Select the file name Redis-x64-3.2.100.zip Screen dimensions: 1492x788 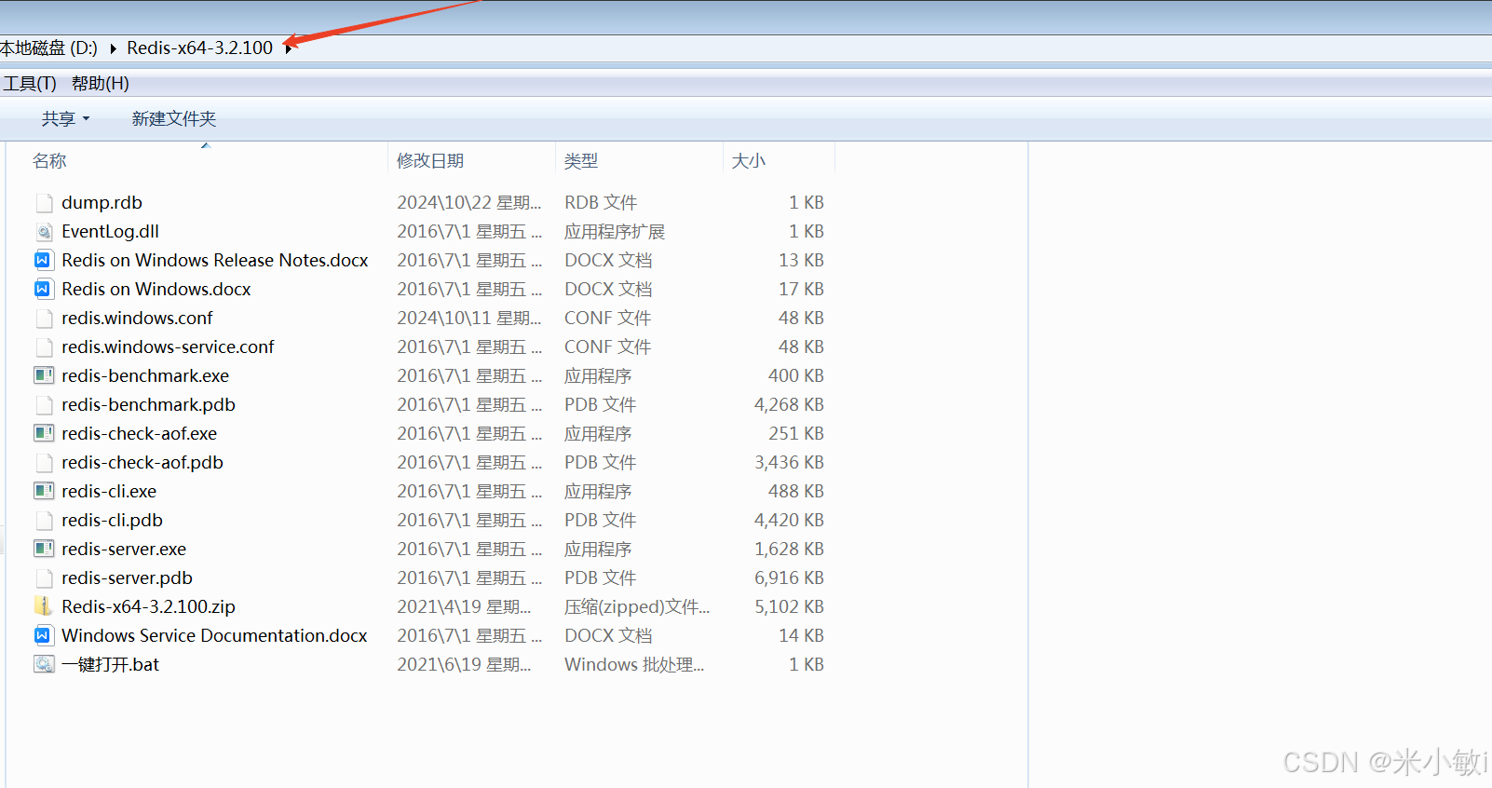click(149, 607)
